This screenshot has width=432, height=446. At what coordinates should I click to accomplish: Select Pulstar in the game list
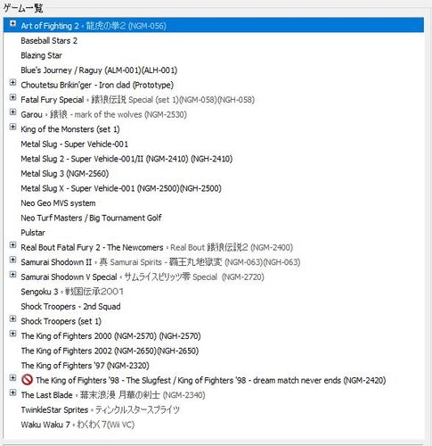pyautogui.click(x=33, y=233)
